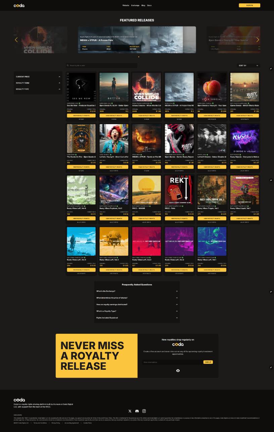Image resolution: width=274 pixels, height=432 pixels.
Task: View royalty rights for RRCC - WAGMI
Action: point(146,218)
